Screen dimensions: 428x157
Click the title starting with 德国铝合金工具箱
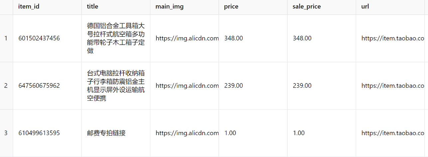(116, 38)
